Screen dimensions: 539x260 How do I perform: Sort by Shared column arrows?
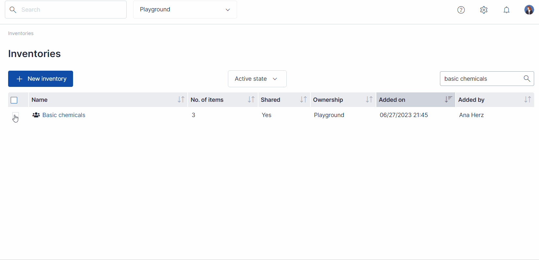[x=303, y=100]
